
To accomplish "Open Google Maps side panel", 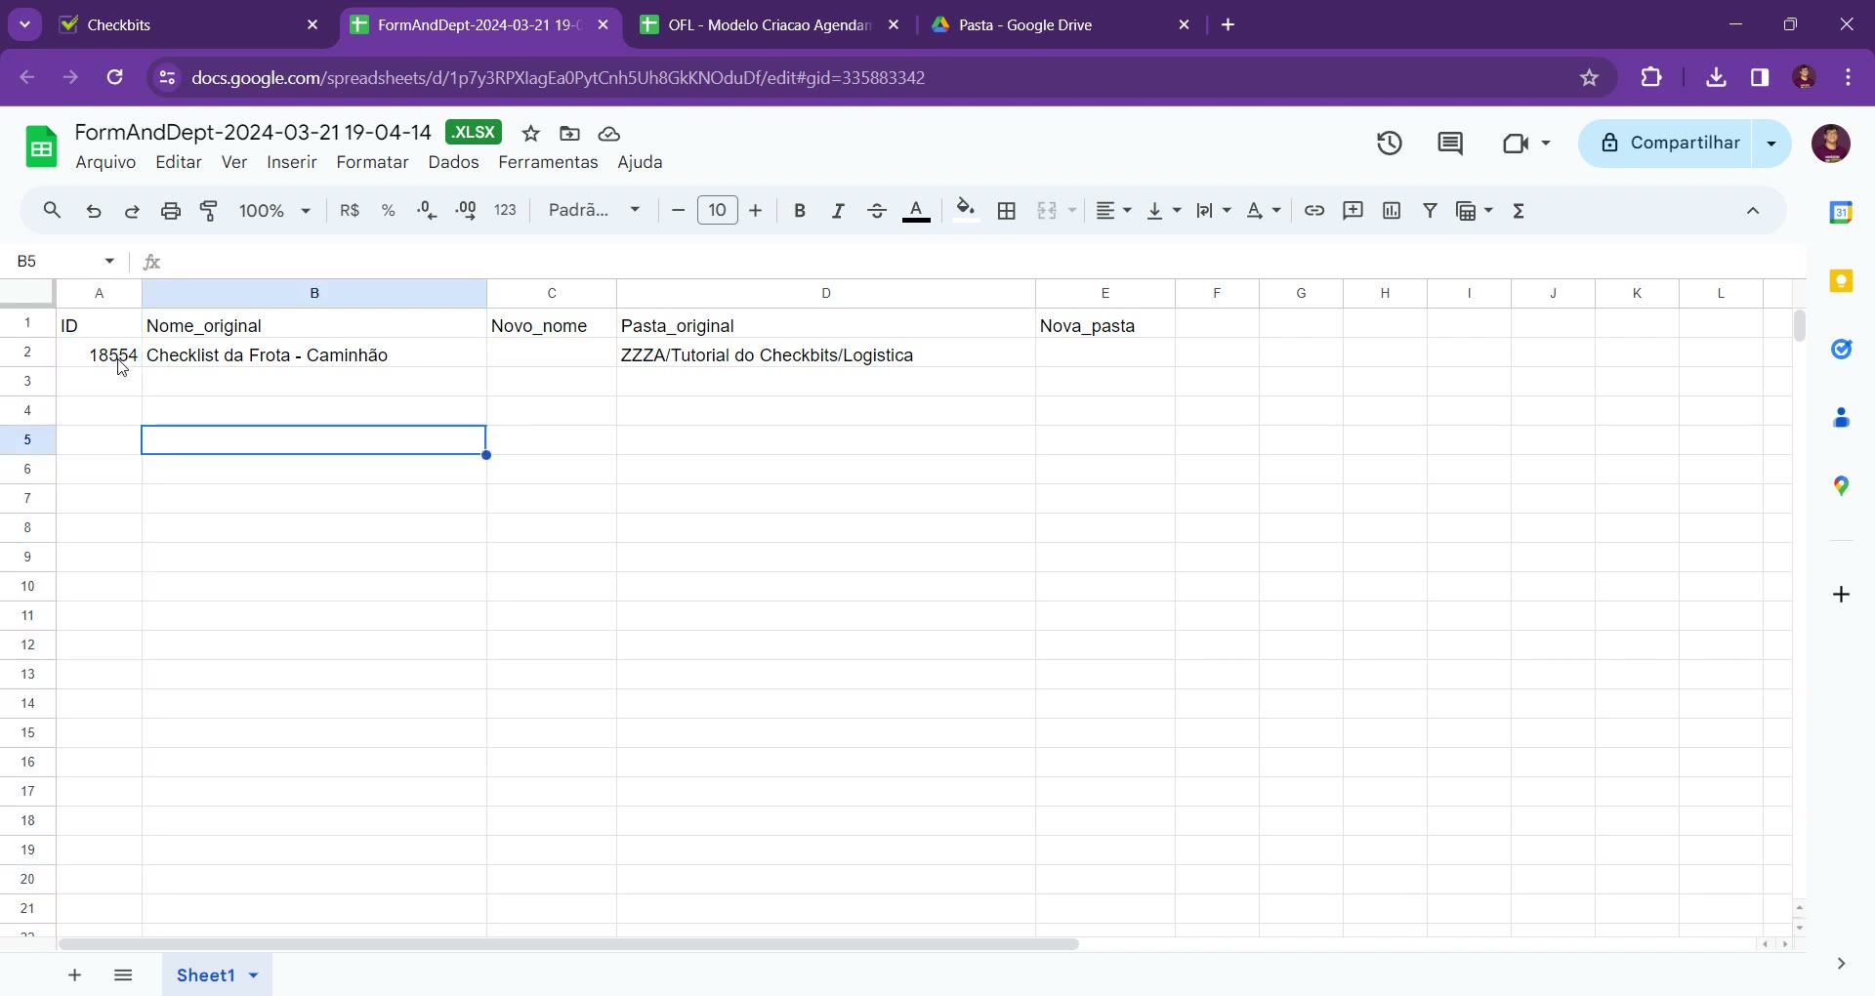I will (x=1842, y=486).
